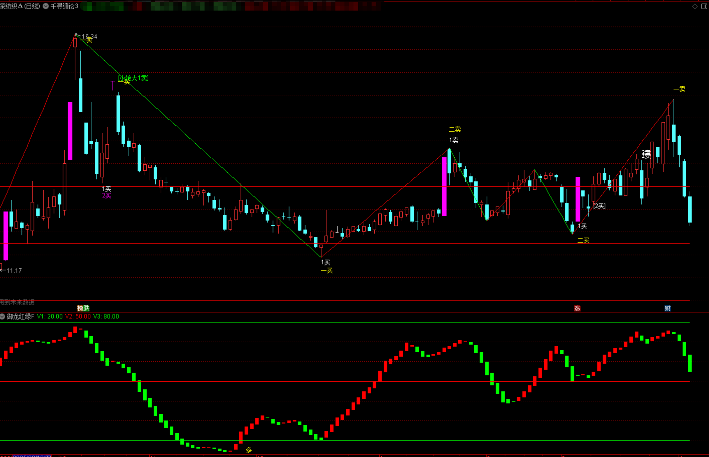Click the [2买] signal label
The height and width of the screenshot is (457, 709).
pos(599,206)
